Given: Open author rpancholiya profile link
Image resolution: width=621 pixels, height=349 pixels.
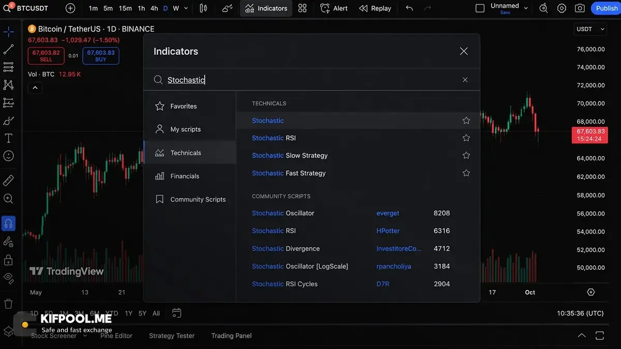Looking at the screenshot, I should tap(394, 266).
